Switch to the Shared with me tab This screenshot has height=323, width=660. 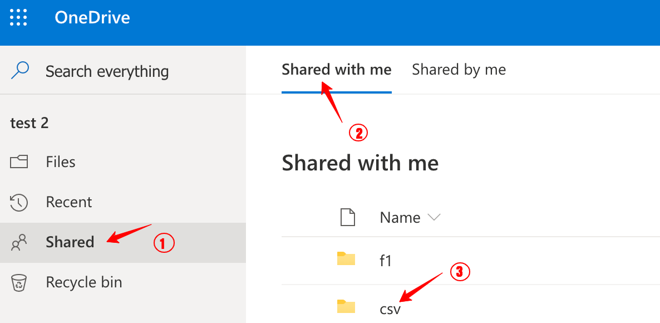point(336,70)
